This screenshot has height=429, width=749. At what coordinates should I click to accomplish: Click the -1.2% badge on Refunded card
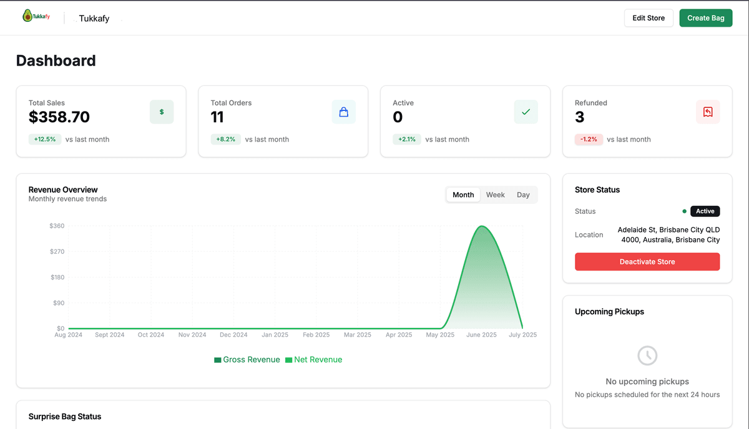[x=589, y=139]
